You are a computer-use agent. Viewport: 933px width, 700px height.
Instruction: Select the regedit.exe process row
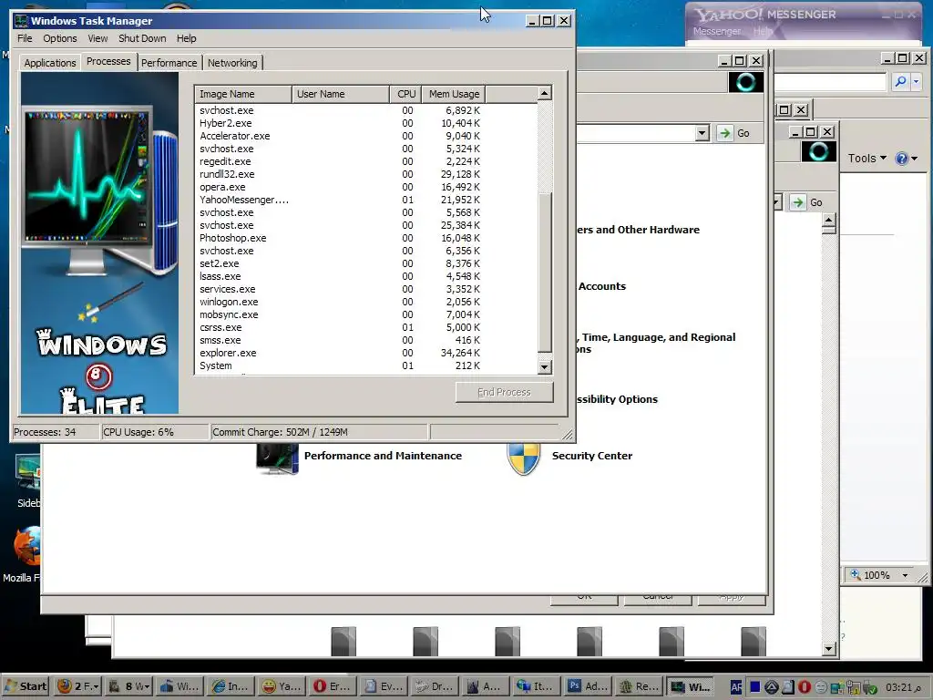(x=366, y=161)
